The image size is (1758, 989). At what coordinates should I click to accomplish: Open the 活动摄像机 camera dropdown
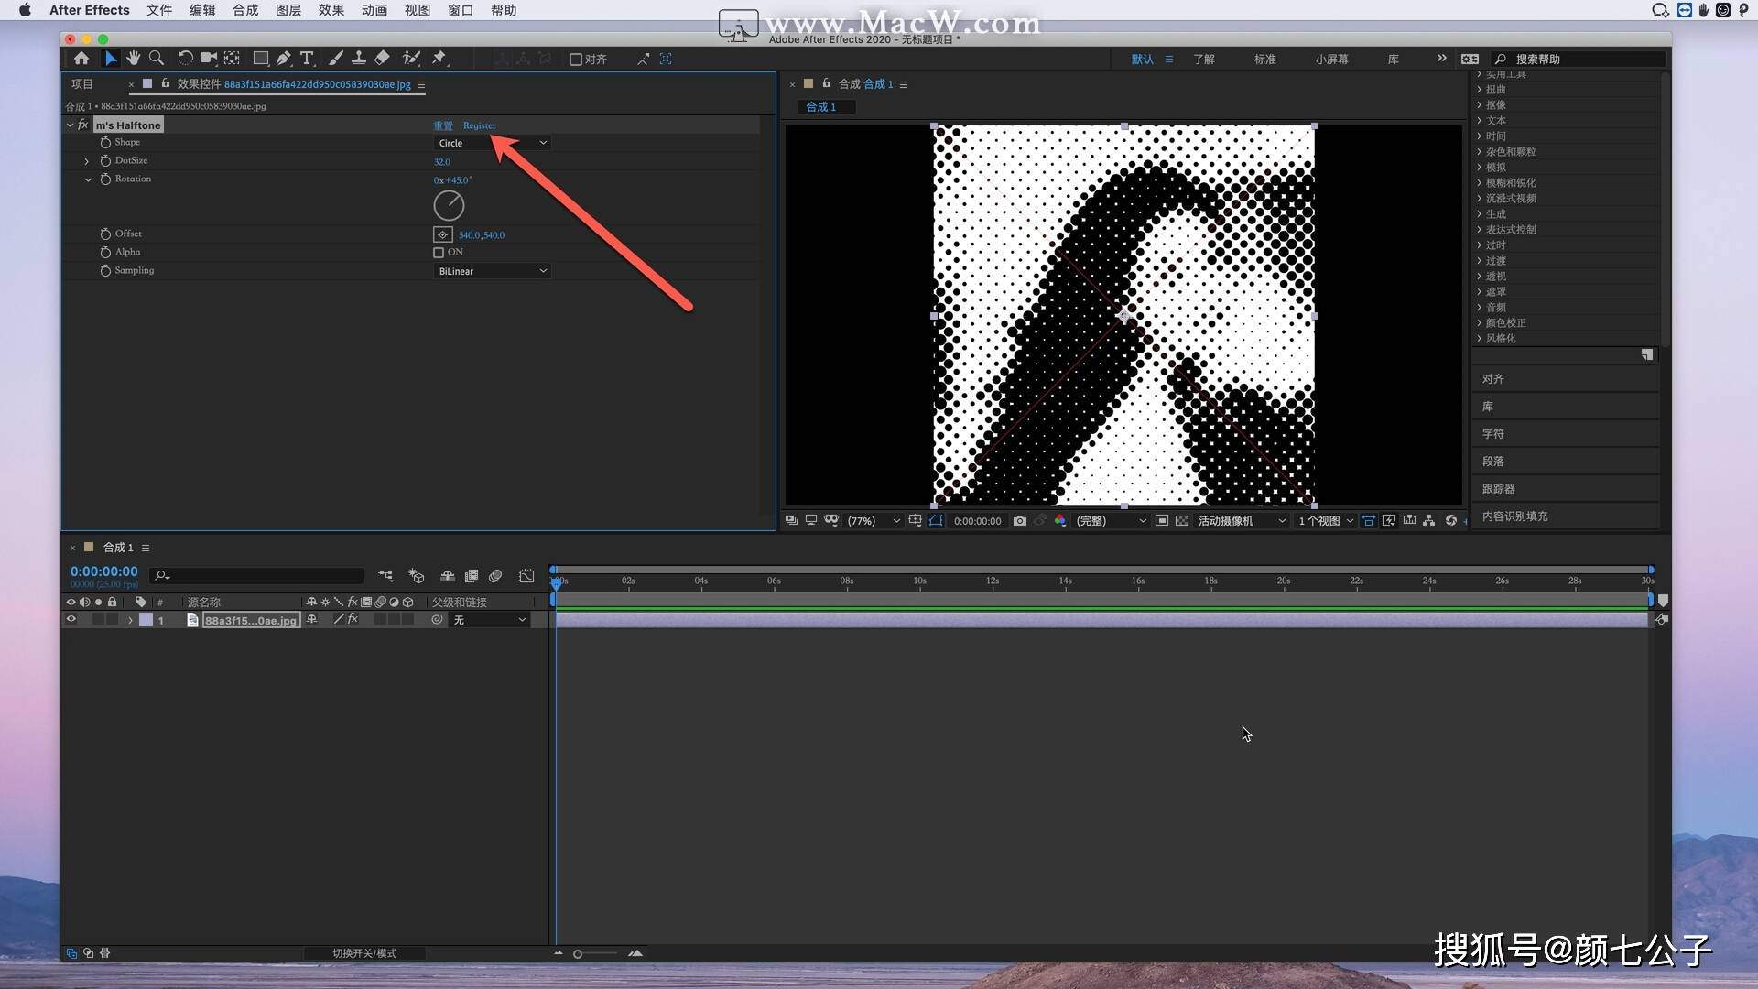[1241, 520]
